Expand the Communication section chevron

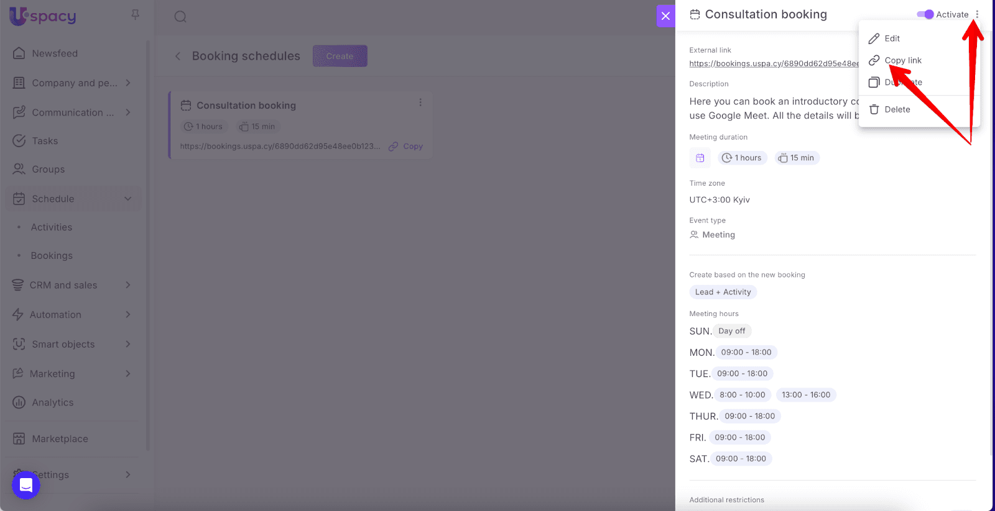click(x=128, y=112)
